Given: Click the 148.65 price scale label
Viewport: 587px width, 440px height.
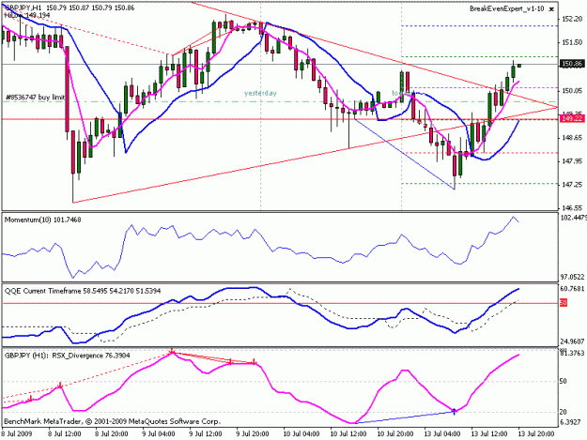Looking at the screenshot, I should 572,138.
